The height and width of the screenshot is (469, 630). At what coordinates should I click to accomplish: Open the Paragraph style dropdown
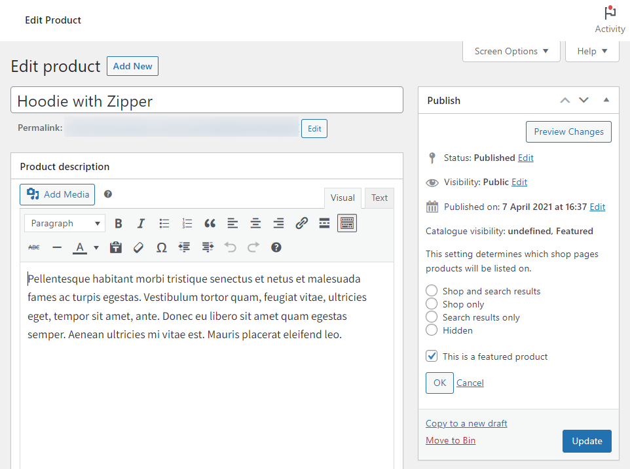pyautogui.click(x=64, y=223)
